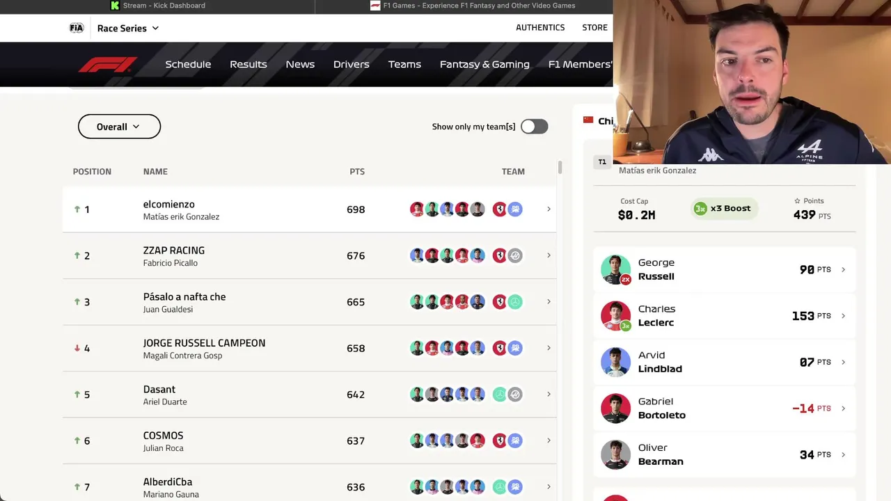The height and width of the screenshot is (501, 891).
Task: Open the Overall filter dropdown
Action: (x=119, y=127)
